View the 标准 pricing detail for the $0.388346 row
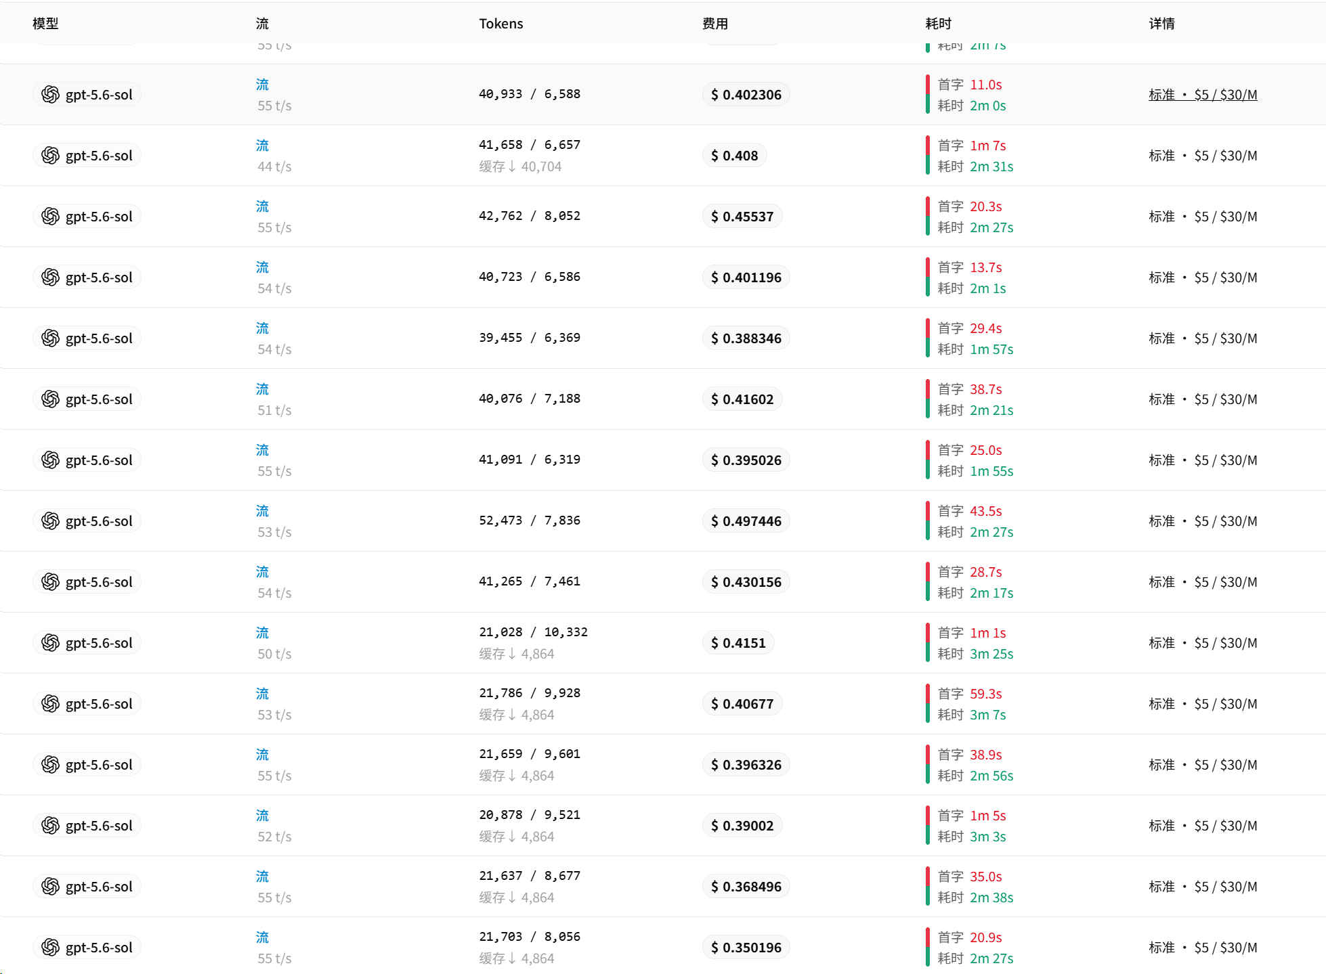1326x974 pixels. pos(1203,338)
